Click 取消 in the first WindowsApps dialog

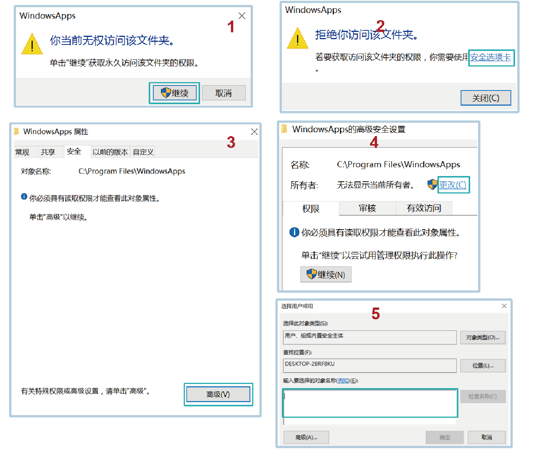[223, 93]
